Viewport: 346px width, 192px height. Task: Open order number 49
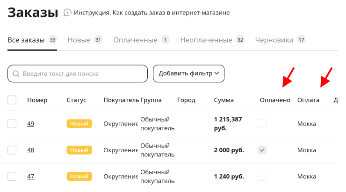coord(31,124)
